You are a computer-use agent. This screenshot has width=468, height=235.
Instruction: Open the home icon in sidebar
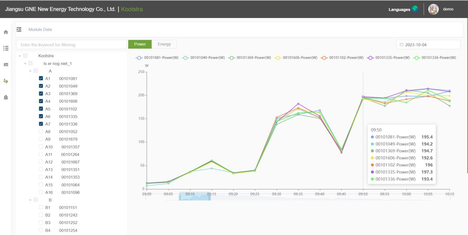[6, 32]
